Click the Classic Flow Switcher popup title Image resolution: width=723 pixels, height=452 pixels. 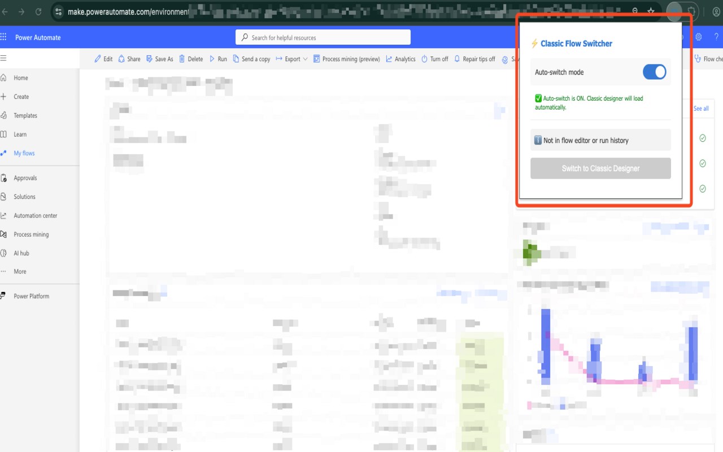pos(576,44)
